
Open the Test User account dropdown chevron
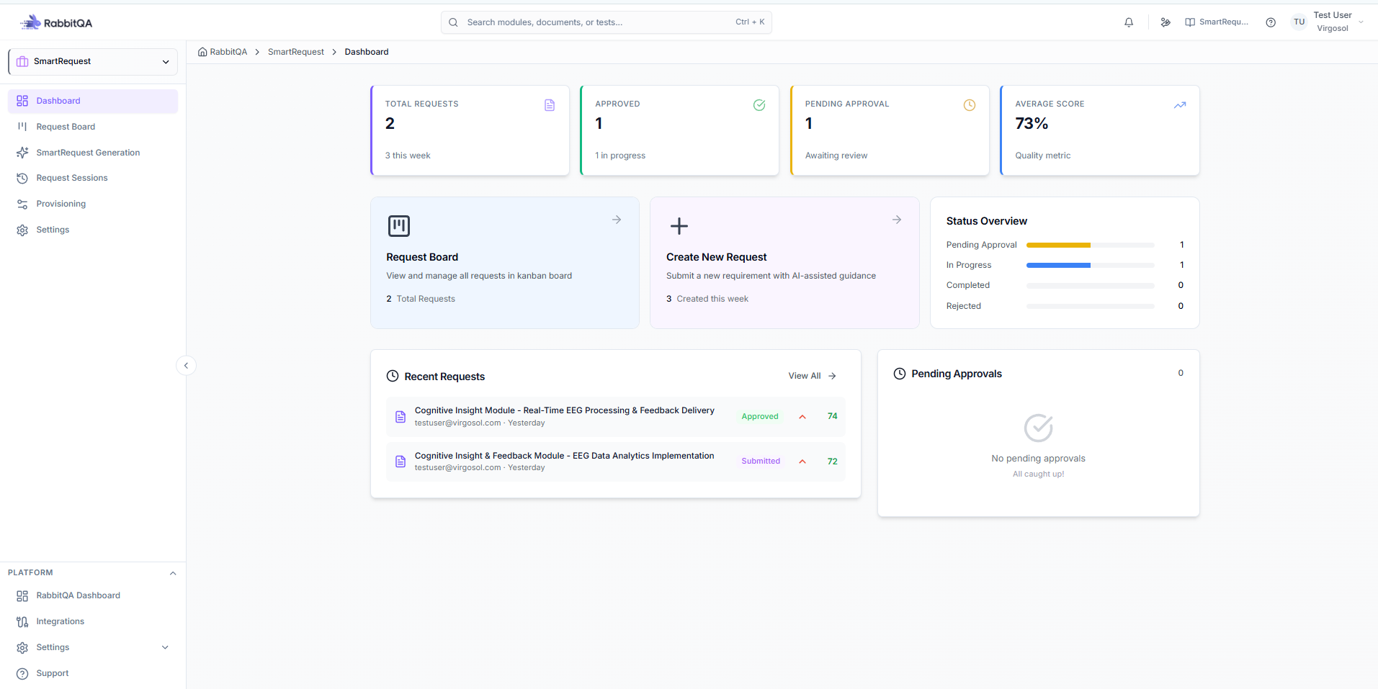point(1361,22)
